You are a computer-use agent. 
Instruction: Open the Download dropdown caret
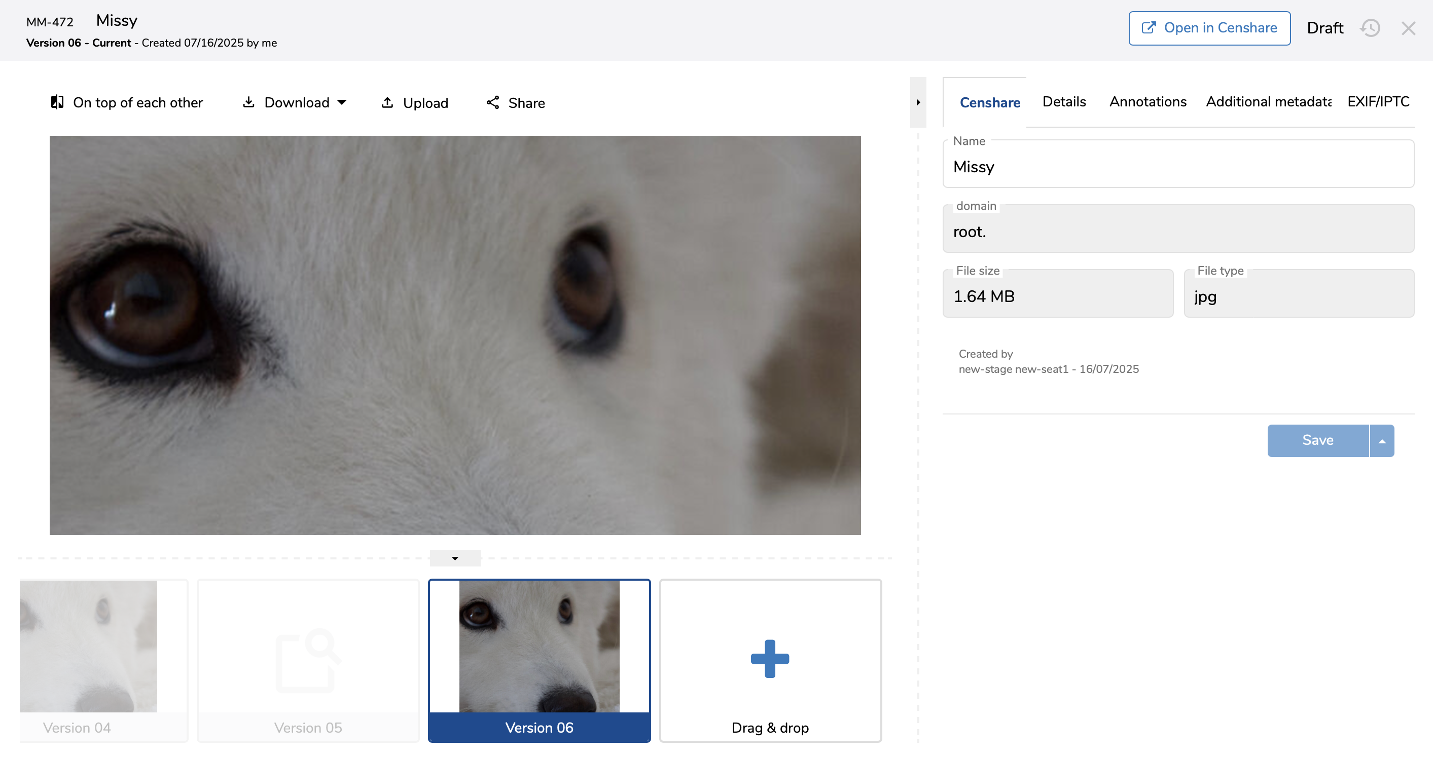coord(342,102)
